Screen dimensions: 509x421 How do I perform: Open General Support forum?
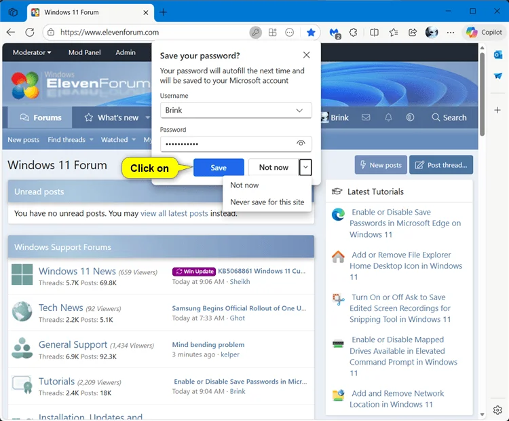click(73, 344)
